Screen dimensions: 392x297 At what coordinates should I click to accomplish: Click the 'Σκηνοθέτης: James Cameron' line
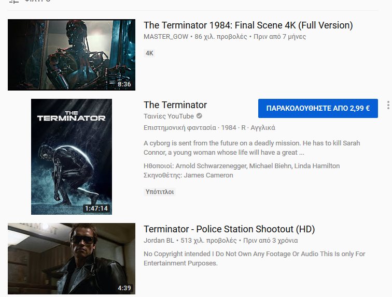[x=188, y=175]
